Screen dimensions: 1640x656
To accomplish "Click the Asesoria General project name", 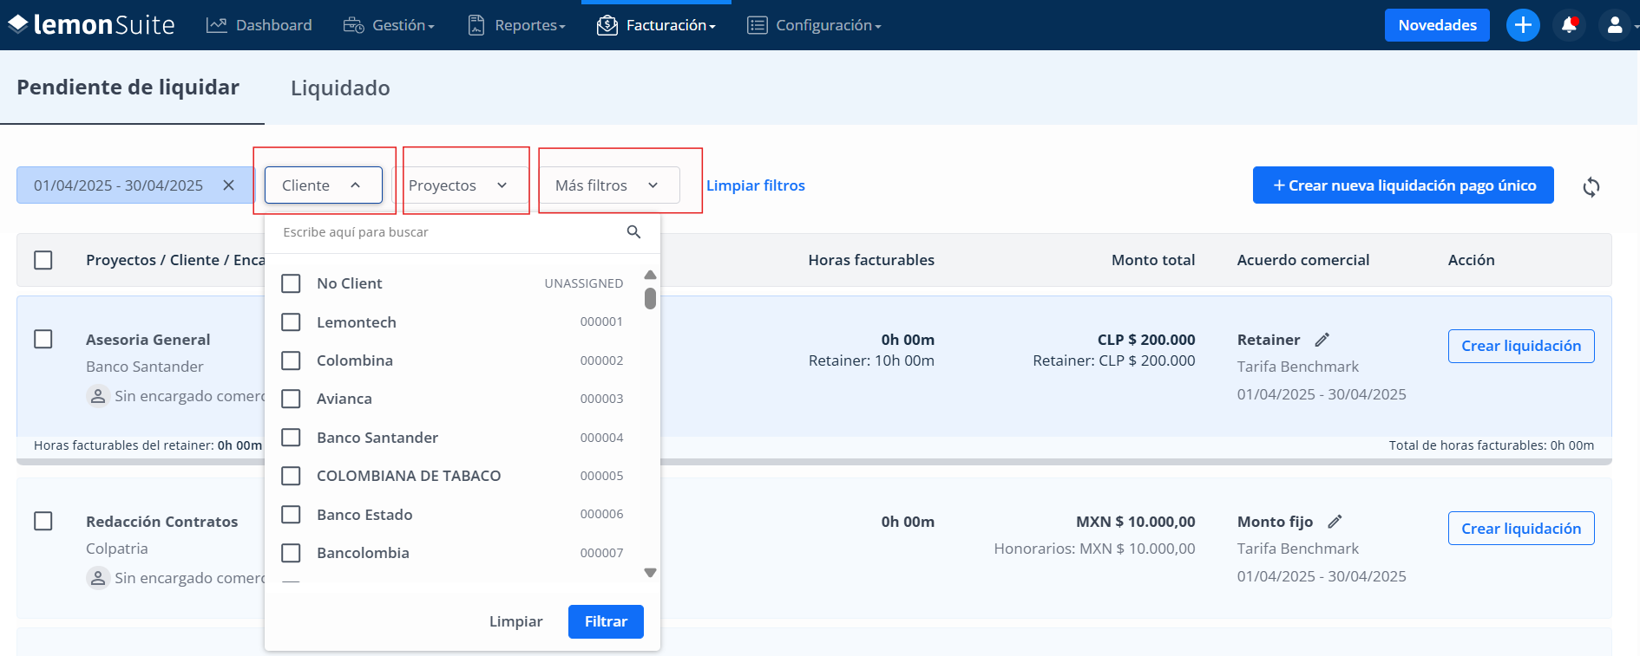I will (148, 340).
